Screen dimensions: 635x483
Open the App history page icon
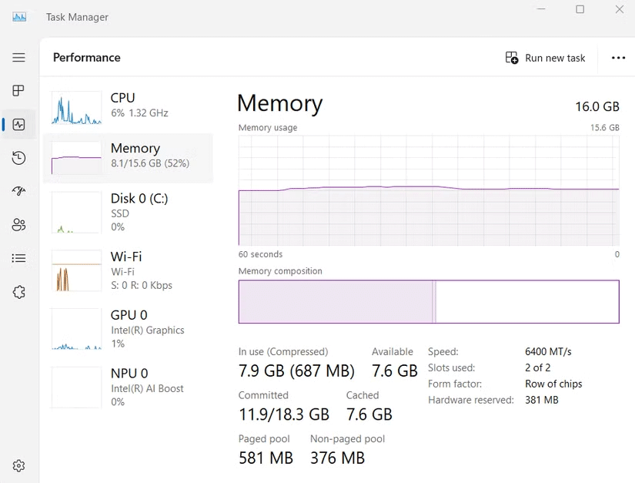click(19, 158)
